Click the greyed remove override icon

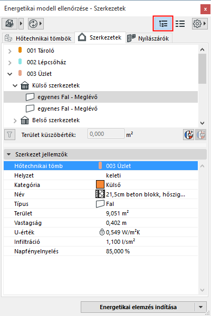coord(200,135)
